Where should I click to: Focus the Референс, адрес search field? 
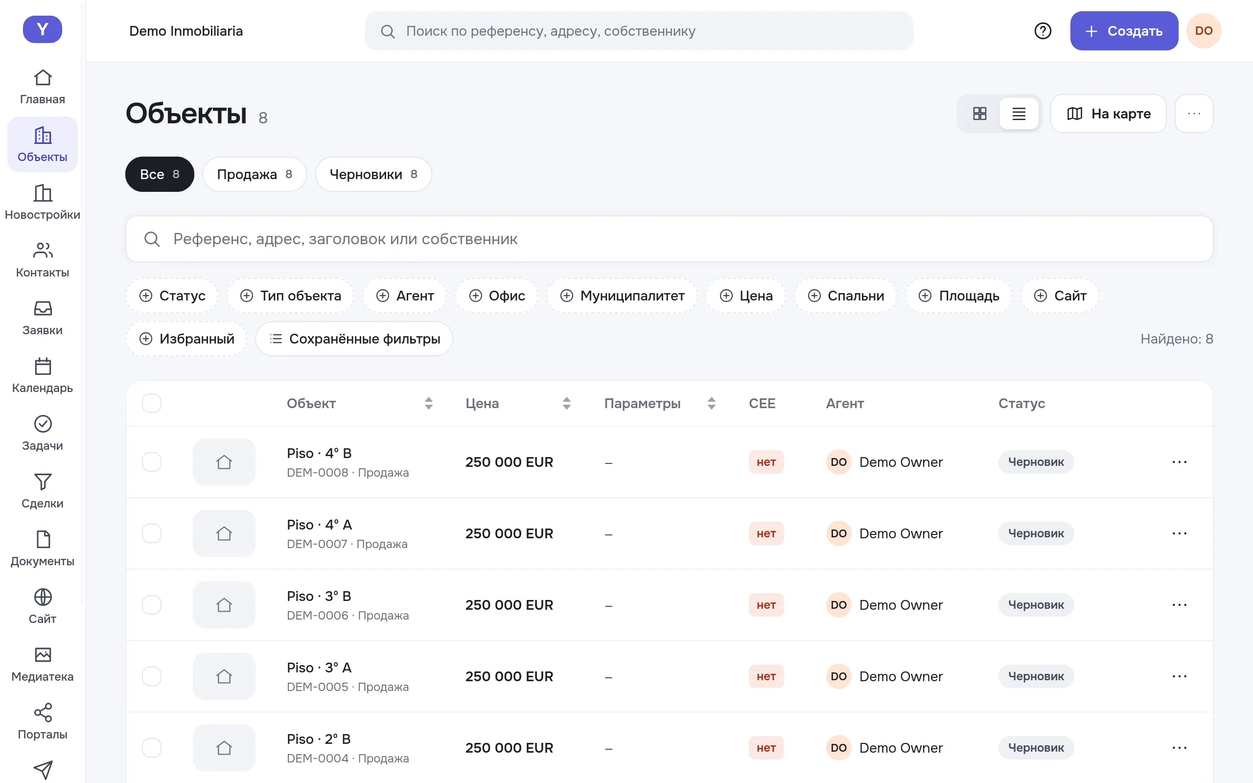[x=669, y=239]
